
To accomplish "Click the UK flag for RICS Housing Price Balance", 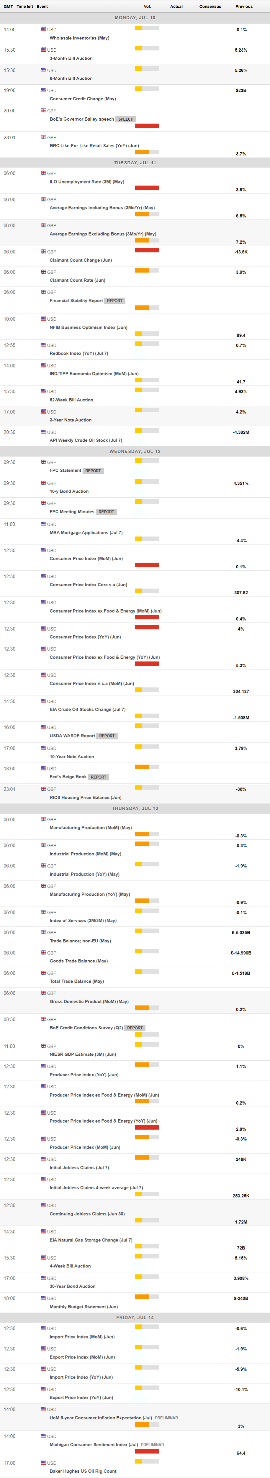I will 44,788.
